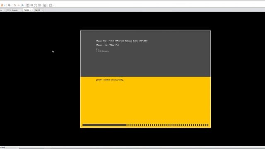The height and width of the screenshot is (149, 265).
Task: Click the stretch guest display icon
Action: pyautogui.click(x=51, y=5)
